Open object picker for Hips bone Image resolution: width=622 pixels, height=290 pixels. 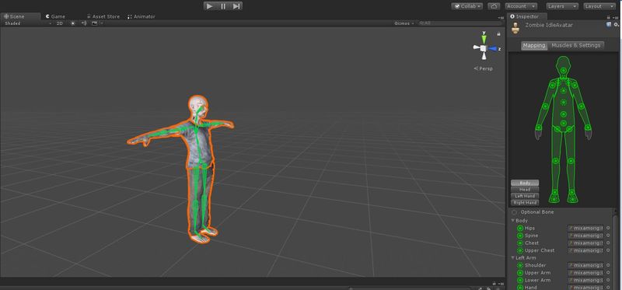pyautogui.click(x=608, y=228)
